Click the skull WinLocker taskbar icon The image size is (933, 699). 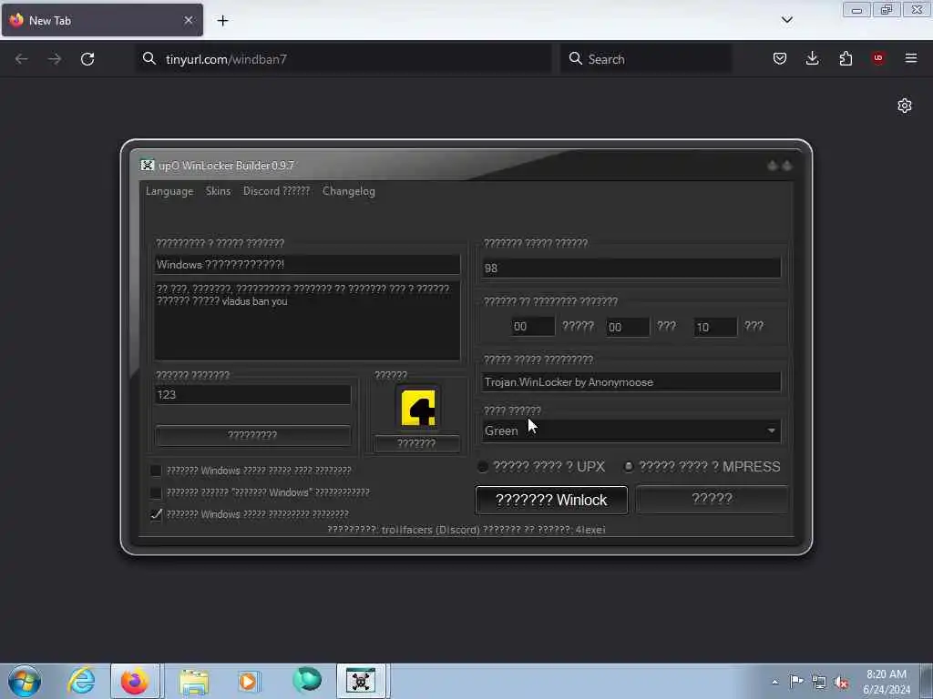pos(361,681)
